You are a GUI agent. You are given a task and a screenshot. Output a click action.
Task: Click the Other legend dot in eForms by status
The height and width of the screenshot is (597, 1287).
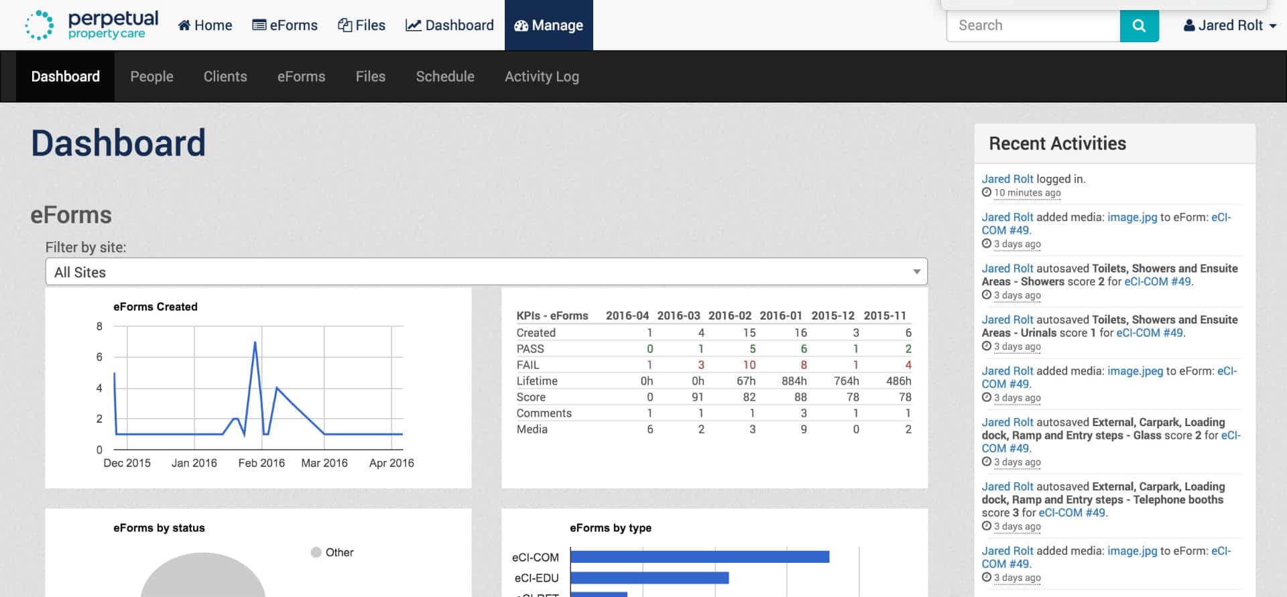tap(316, 552)
